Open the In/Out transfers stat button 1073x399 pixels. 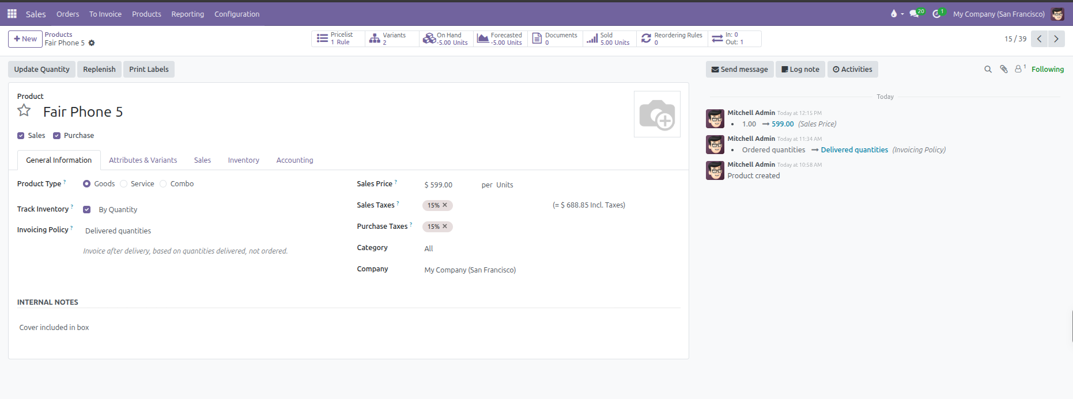(x=735, y=39)
